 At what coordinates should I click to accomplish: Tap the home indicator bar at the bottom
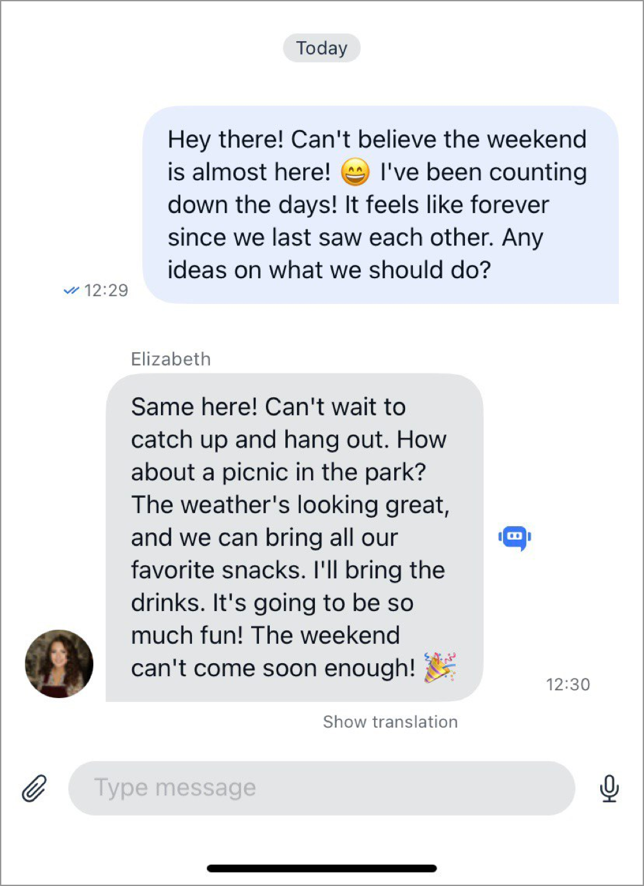[x=321, y=869]
